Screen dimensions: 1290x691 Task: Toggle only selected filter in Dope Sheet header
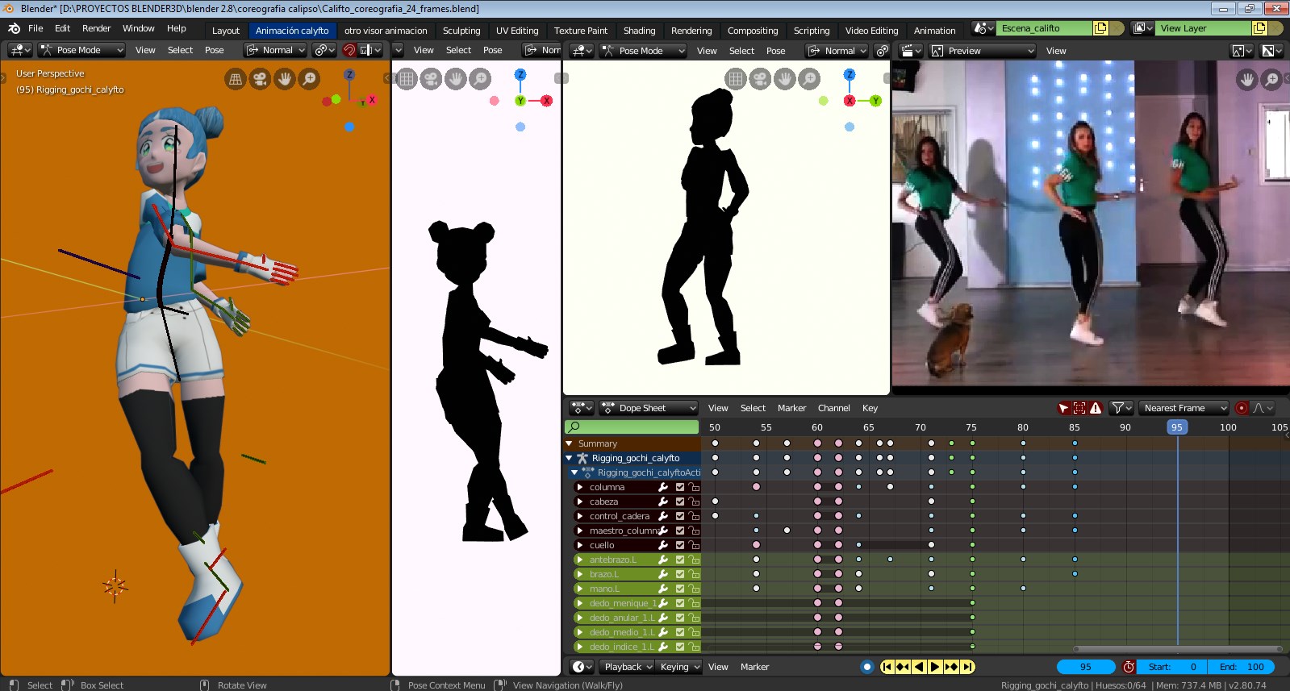point(1063,408)
